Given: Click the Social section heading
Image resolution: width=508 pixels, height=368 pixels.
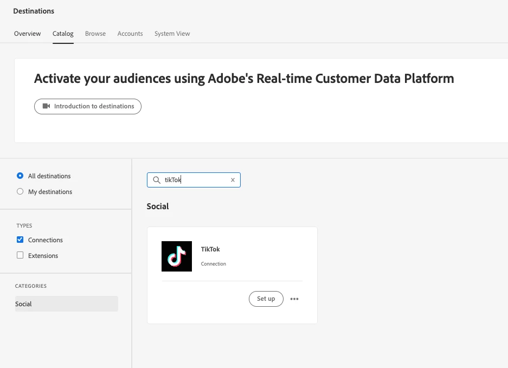Looking at the screenshot, I should 158,206.
